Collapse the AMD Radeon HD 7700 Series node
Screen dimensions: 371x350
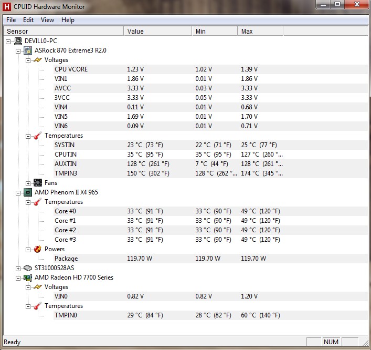click(x=18, y=277)
